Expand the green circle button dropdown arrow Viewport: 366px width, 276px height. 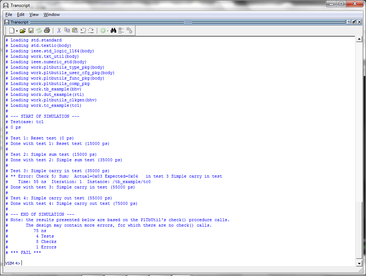[x=107, y=31]
